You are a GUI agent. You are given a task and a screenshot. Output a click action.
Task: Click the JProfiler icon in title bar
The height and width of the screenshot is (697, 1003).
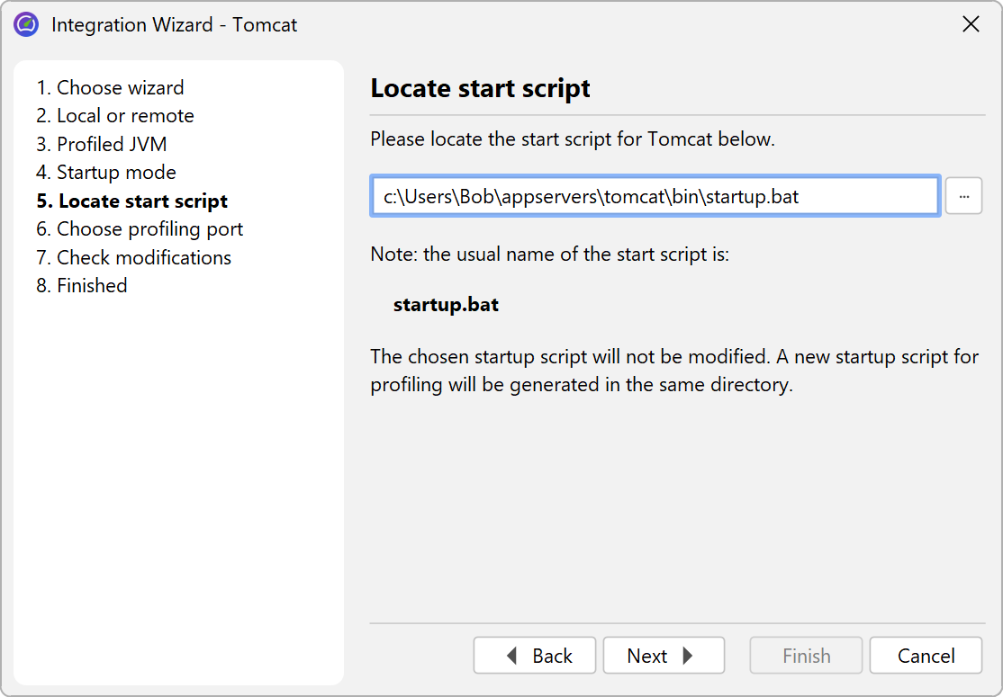click(x=26, y=24)
